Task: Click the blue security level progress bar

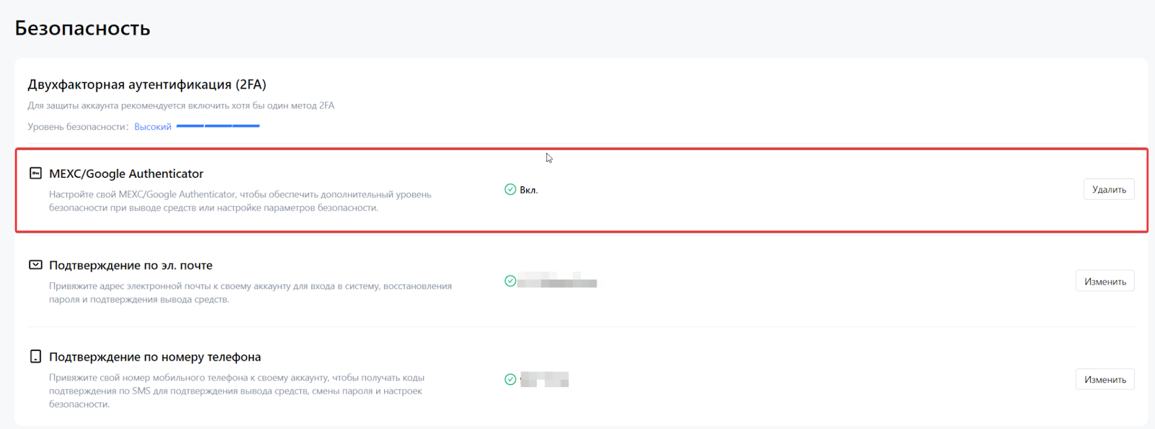Action: tap(218, 126)
